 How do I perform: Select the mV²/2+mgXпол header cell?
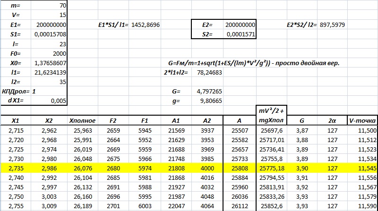(271, 116)
